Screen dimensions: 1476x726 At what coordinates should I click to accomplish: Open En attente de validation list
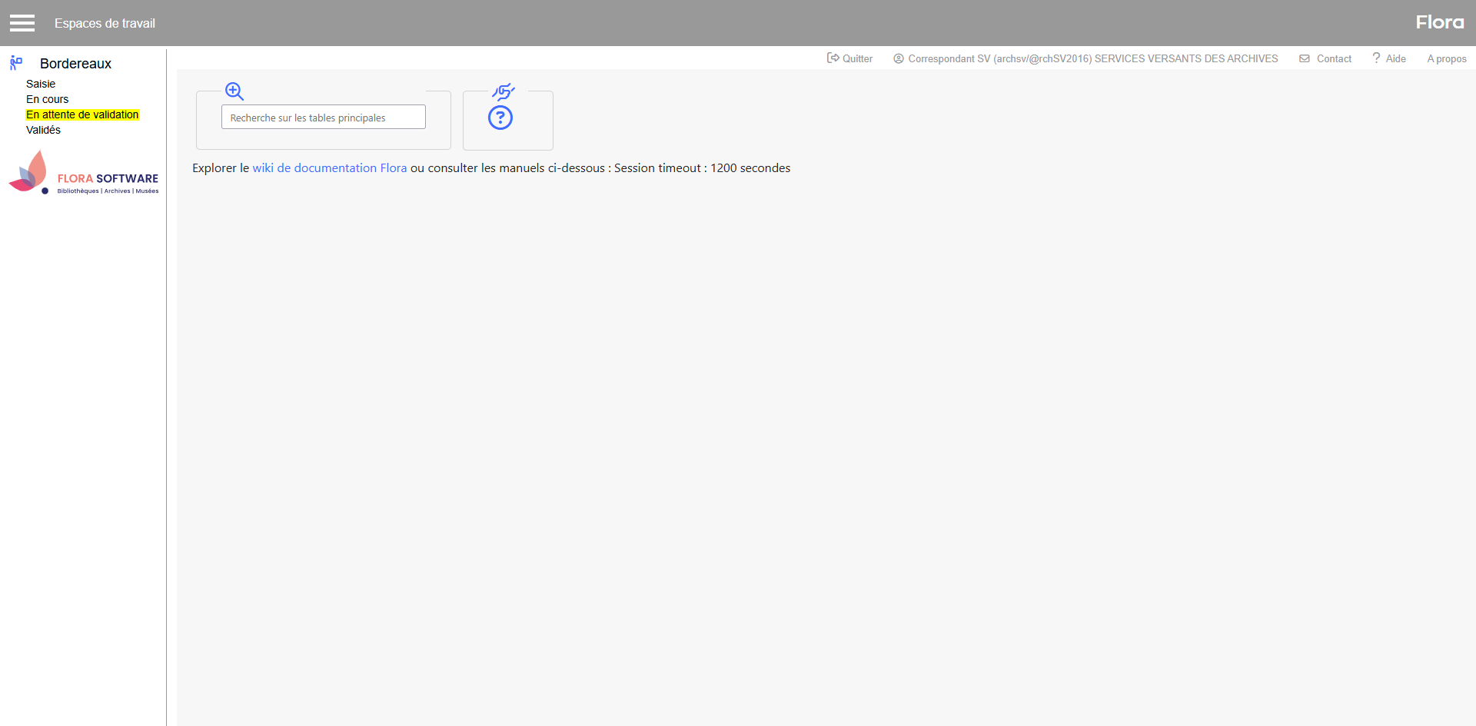click(x=82, y=114)
